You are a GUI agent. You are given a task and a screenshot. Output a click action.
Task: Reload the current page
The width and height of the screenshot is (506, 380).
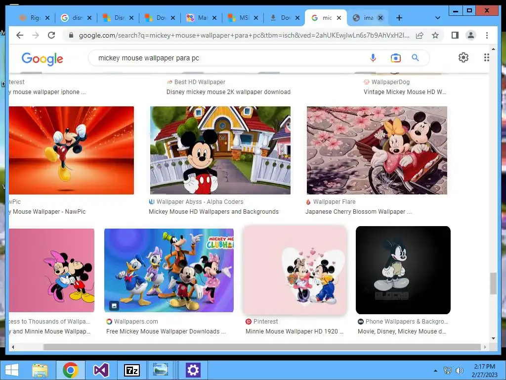[51, 35]
